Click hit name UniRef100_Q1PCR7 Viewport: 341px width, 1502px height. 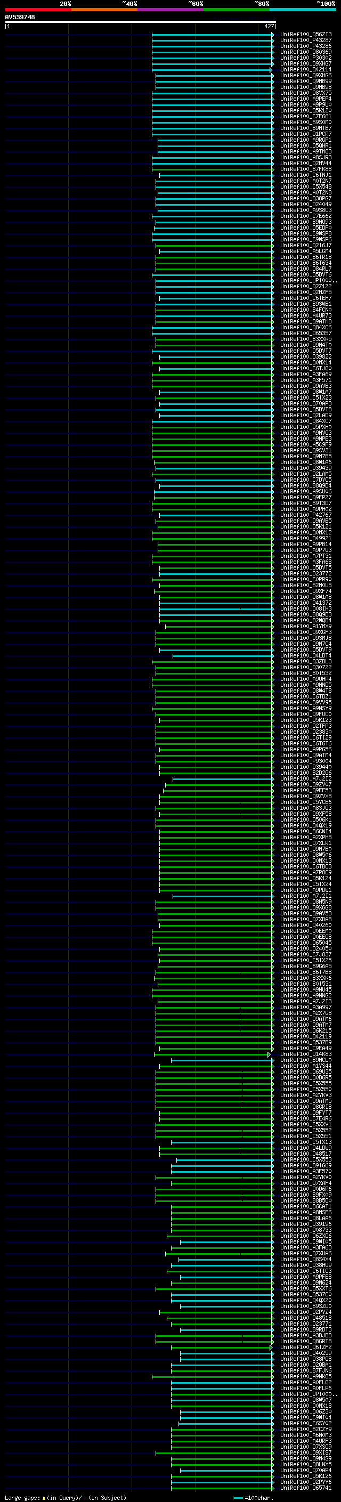[305, 134]
